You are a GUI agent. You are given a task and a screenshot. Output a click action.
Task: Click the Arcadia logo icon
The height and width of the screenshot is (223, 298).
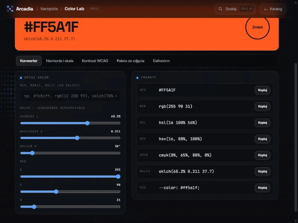(10, 9)
